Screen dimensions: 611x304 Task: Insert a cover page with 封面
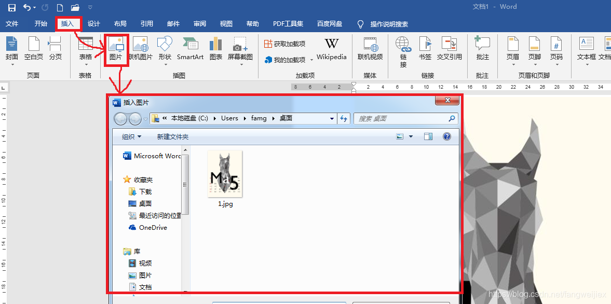click(12, 51)
